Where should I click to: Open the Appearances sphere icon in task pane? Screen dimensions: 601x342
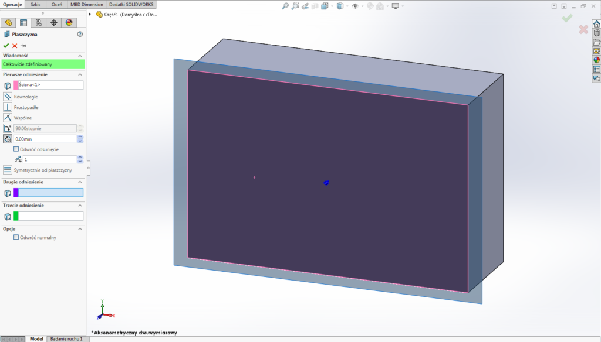pyautogui.click(x=596, y=59)
